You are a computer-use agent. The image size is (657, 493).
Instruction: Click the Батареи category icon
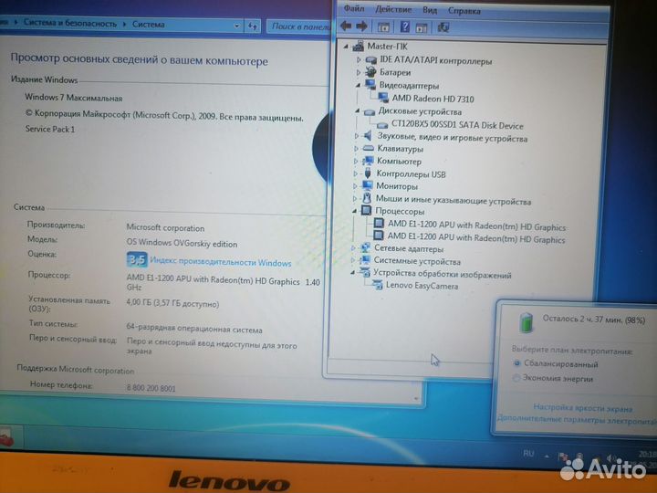click(370, 72)
